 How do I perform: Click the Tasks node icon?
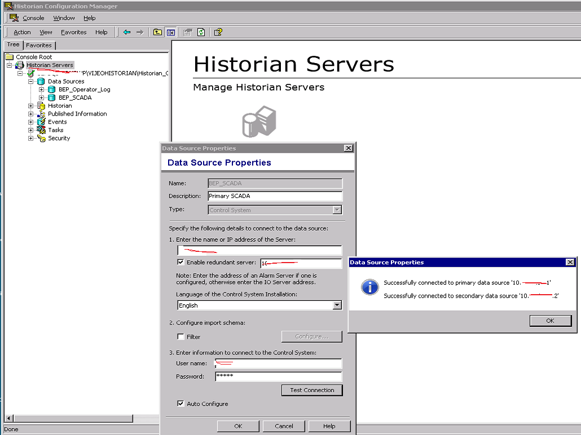pyautogui.click(x=41, y=130)
